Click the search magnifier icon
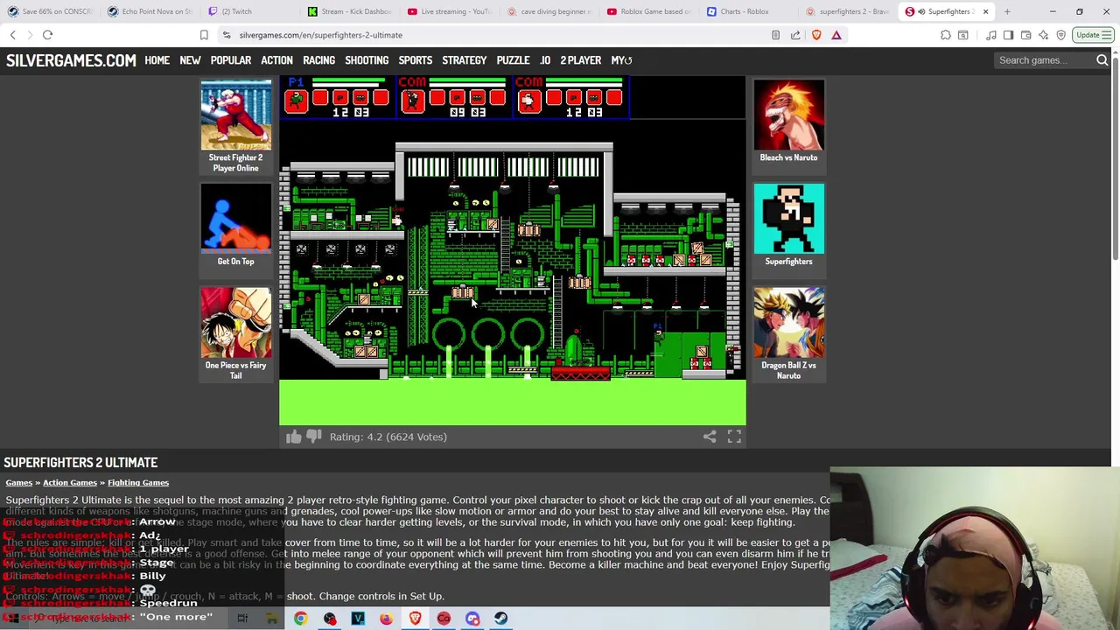 (1102, 60)
